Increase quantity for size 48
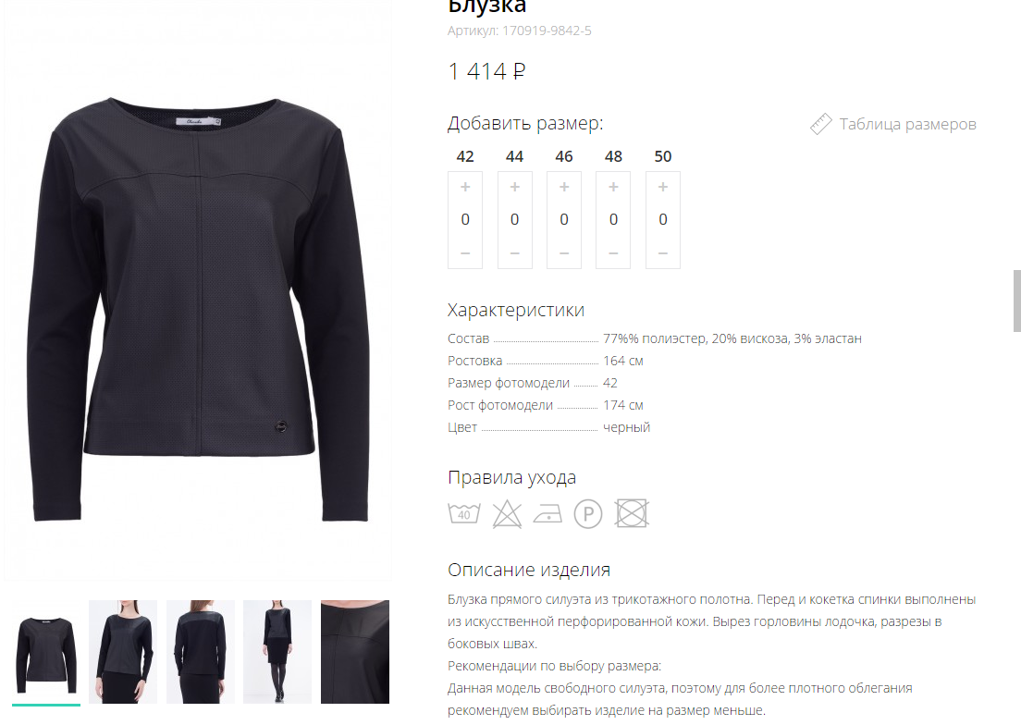The width and height of the screenshot is (1021, 725). pyautogui.click(x=613, y=187)
